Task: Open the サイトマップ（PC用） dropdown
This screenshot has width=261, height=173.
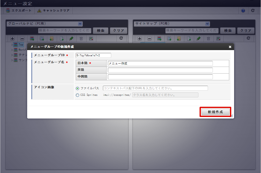Action: click(172, 24)
